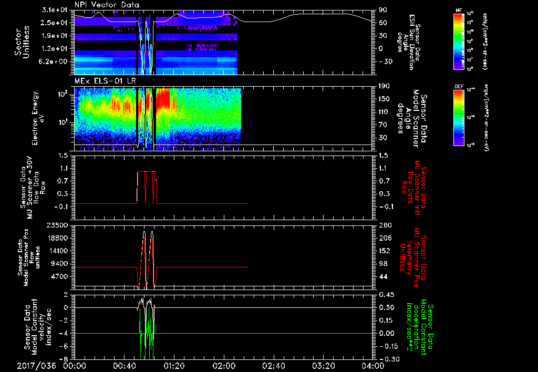Click the 98 telemetry tick label
This screenshot has width=538, height=372.
point(382,264)
